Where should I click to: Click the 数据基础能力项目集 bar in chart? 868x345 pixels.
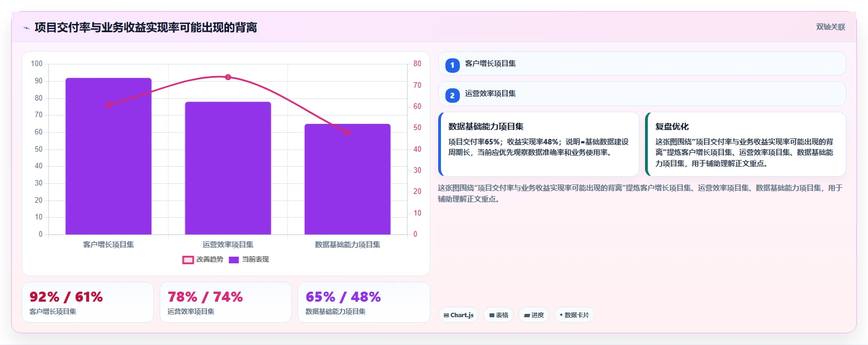point(348,179)
